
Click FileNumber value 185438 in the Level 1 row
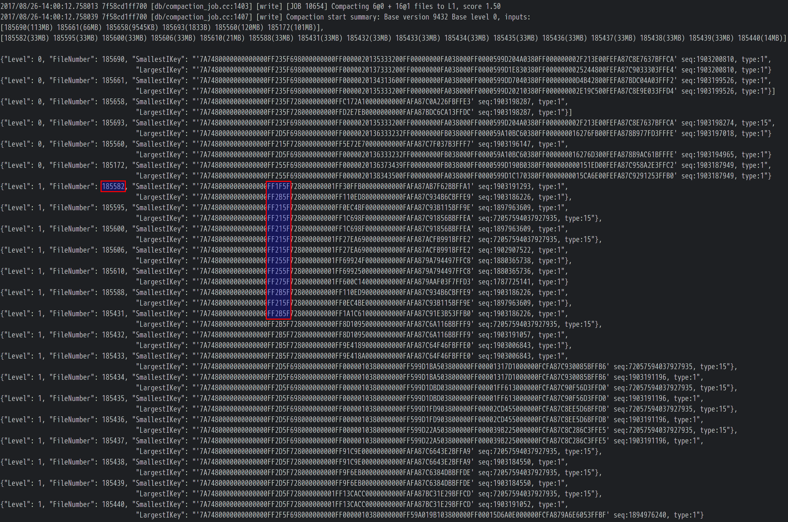113,462
